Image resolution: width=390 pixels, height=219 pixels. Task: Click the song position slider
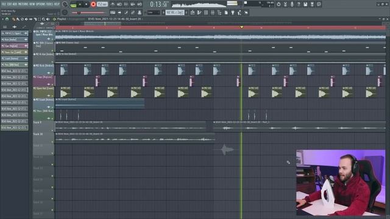pos(88,12)
